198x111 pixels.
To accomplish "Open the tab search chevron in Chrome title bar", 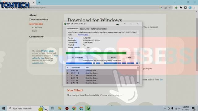I will coord(174,2).
